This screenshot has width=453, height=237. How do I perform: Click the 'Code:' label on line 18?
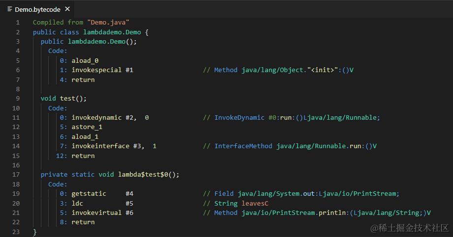pos(58,184)
